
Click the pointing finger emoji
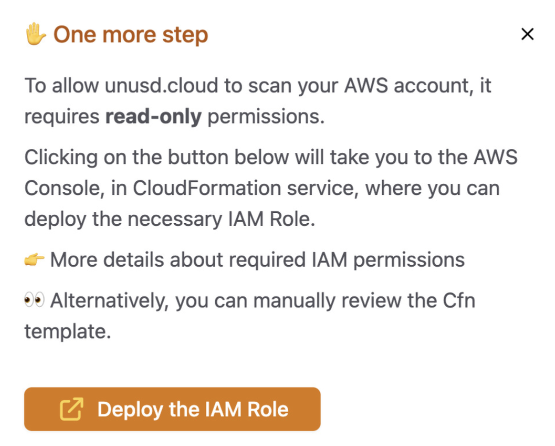(34, 260)
